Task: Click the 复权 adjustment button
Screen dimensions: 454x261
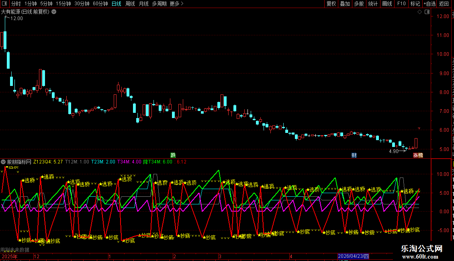Action: (x=331, y=4)
